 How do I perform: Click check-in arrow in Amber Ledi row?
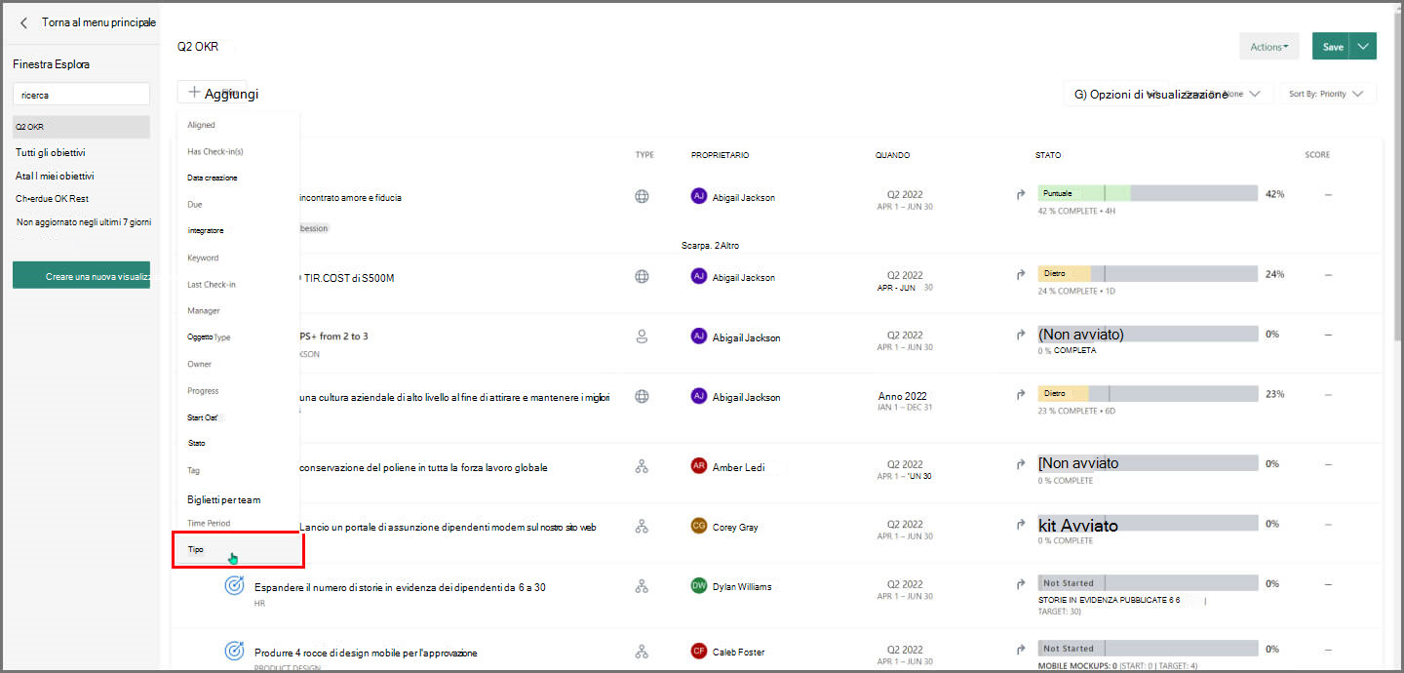tap(1021, 464)
